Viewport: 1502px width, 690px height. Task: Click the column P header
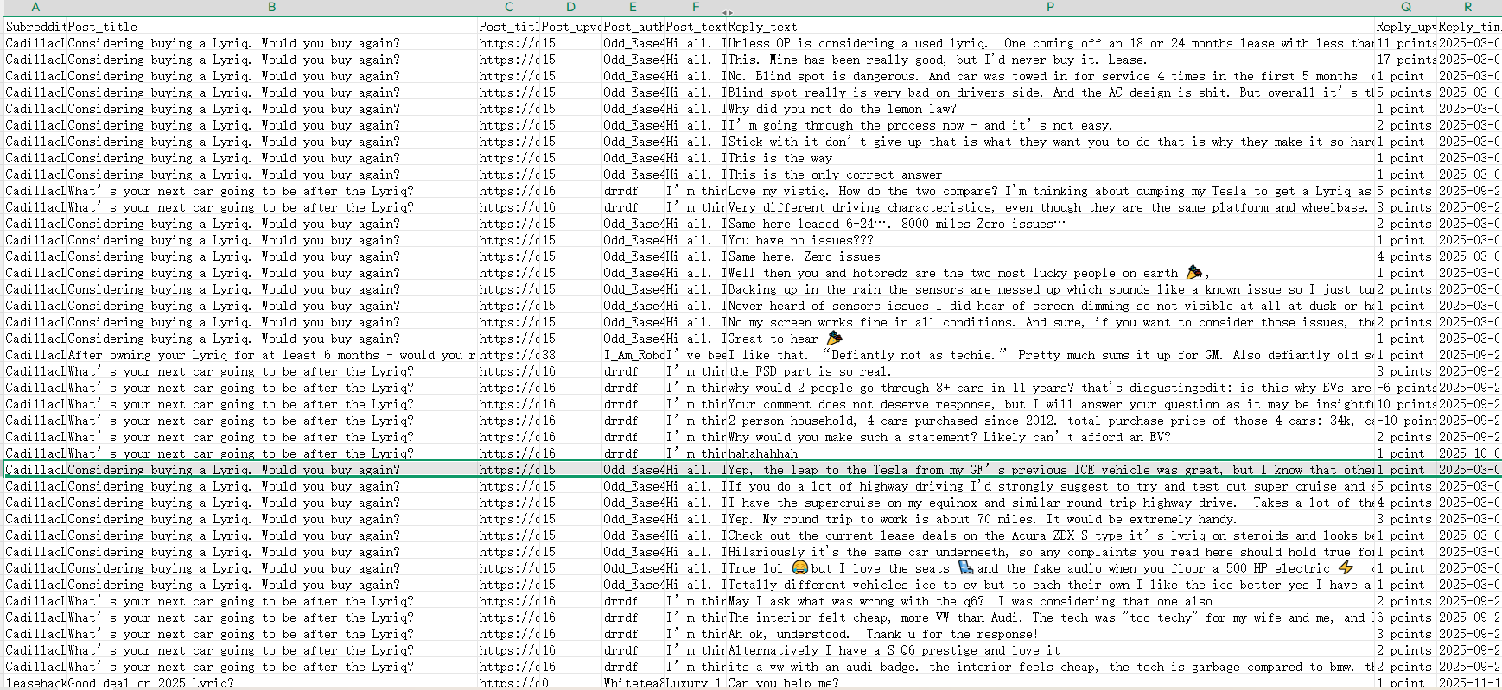(x=1050, y=7)
